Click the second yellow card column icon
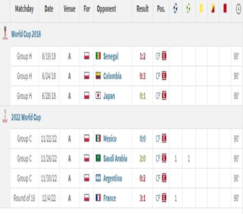 tap(213, 9)
